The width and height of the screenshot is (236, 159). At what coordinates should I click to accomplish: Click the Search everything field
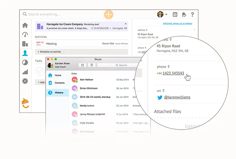point(44,14)
